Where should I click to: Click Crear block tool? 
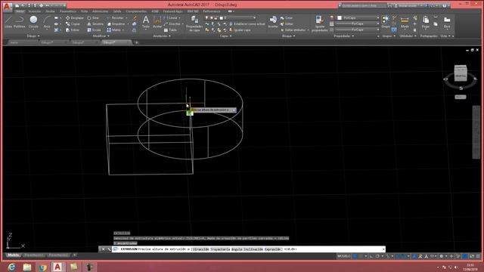(x=287, y=18)
